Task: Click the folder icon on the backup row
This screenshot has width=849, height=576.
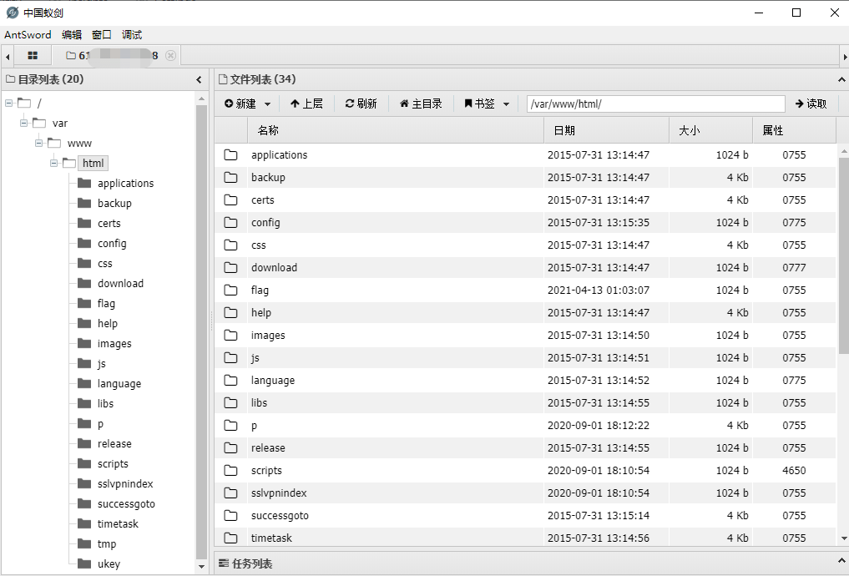Action: click(230, 177)
